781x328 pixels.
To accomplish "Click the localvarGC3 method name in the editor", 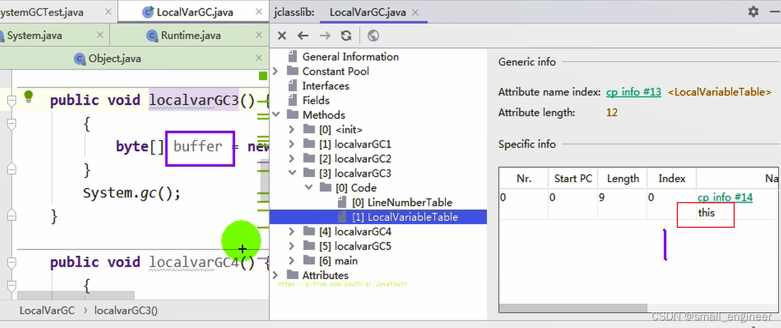I will coord(194,100).
